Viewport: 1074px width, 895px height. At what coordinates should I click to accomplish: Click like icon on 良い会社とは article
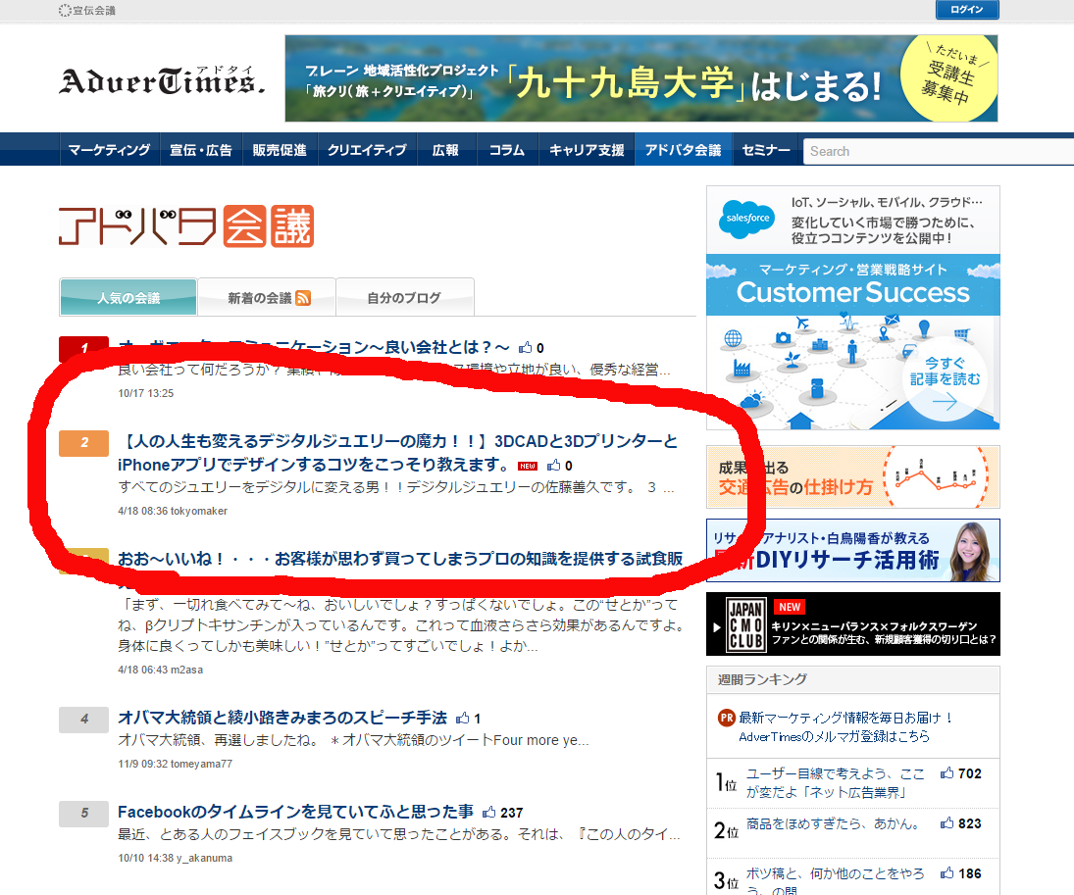(x=526, y=347)
